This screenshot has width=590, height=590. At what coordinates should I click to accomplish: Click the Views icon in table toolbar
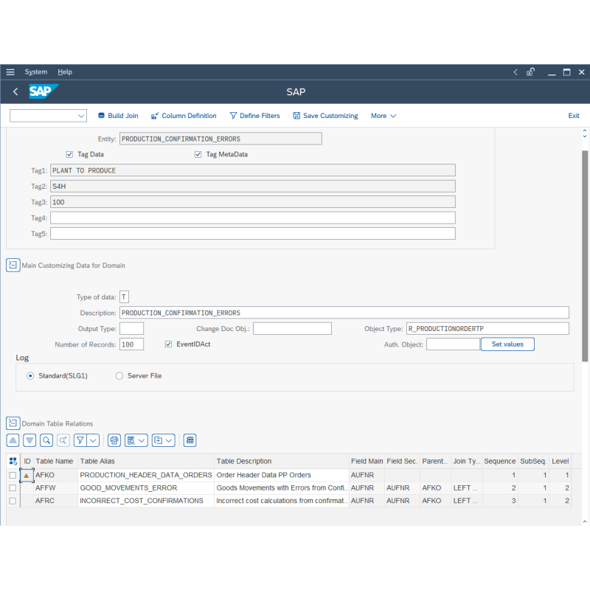tap(131, 440)
